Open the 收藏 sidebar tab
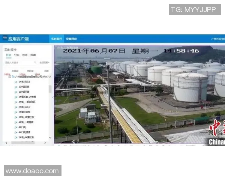 pos(33,55)
